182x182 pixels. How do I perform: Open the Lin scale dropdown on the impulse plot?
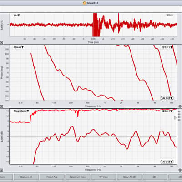(x=17, y=15)
